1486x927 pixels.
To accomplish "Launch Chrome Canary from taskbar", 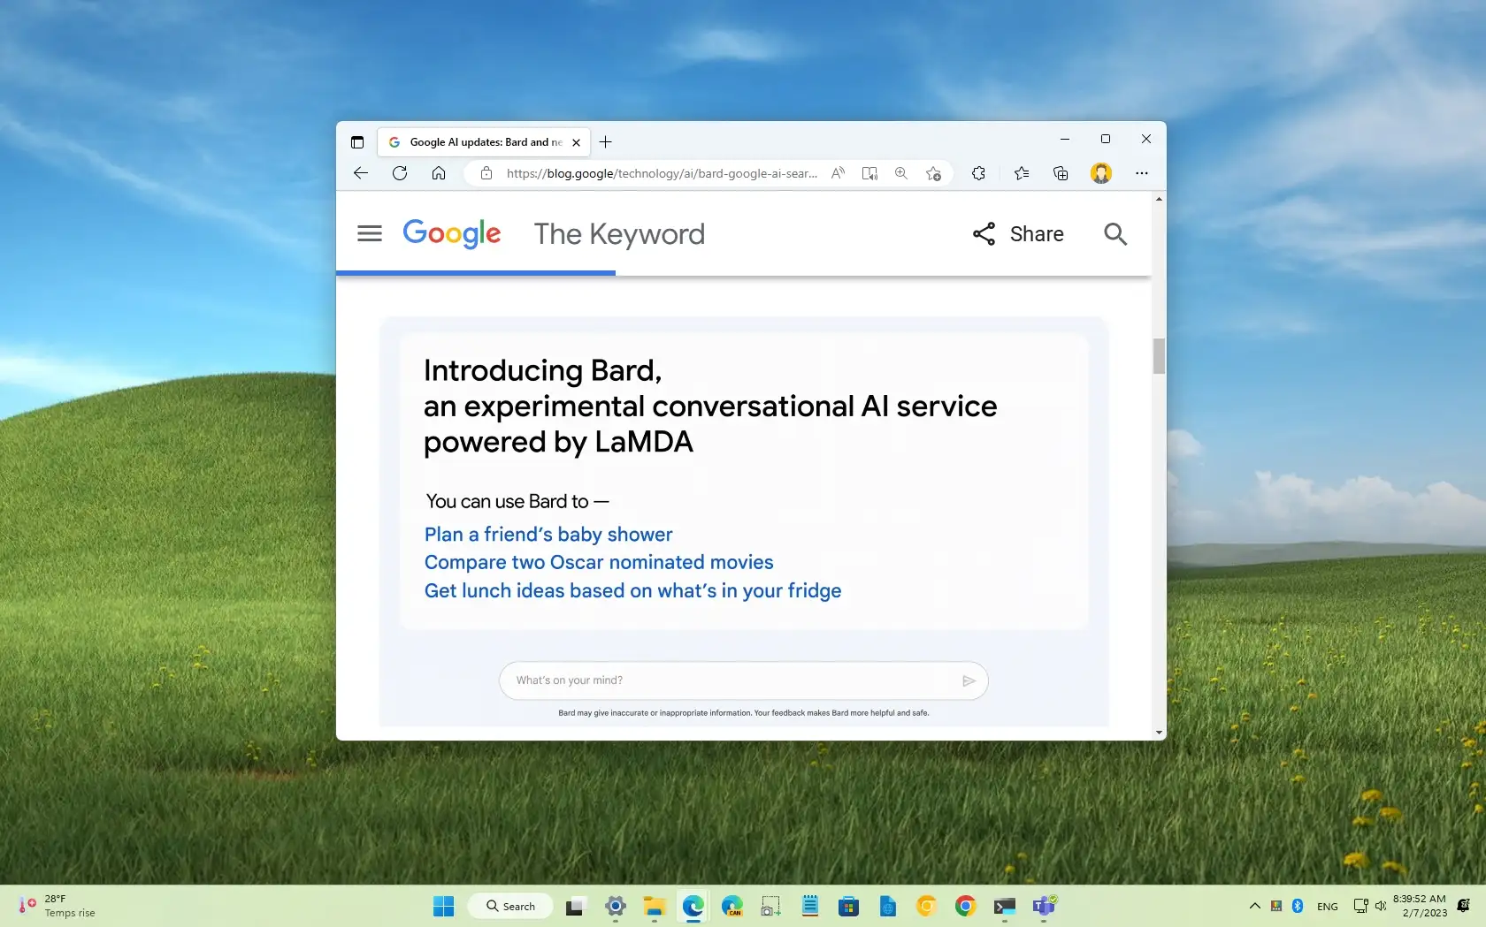I will 926,906.
